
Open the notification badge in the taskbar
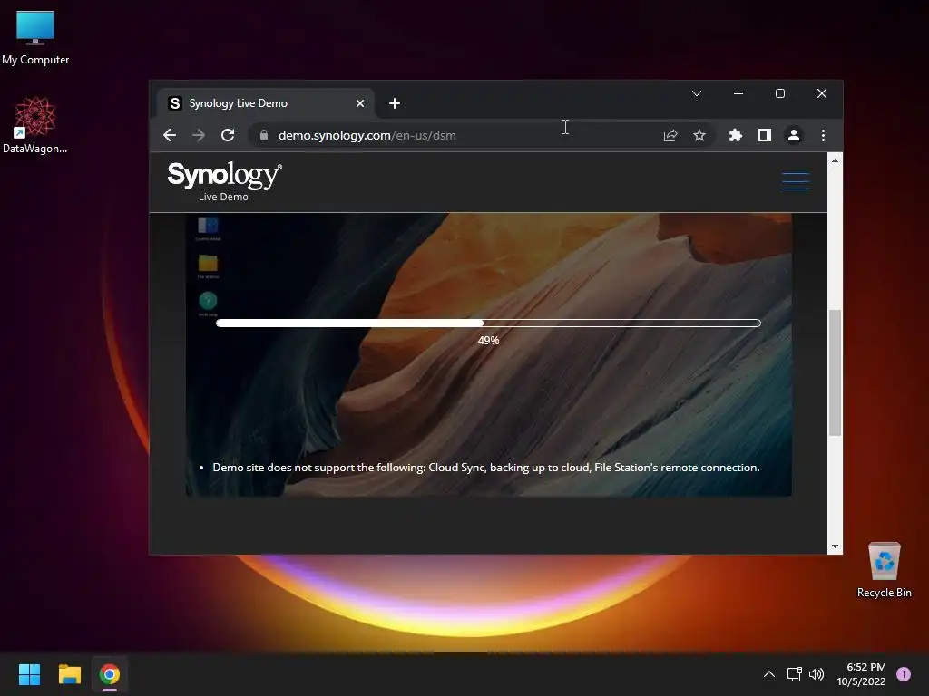(x=904, y=674)
